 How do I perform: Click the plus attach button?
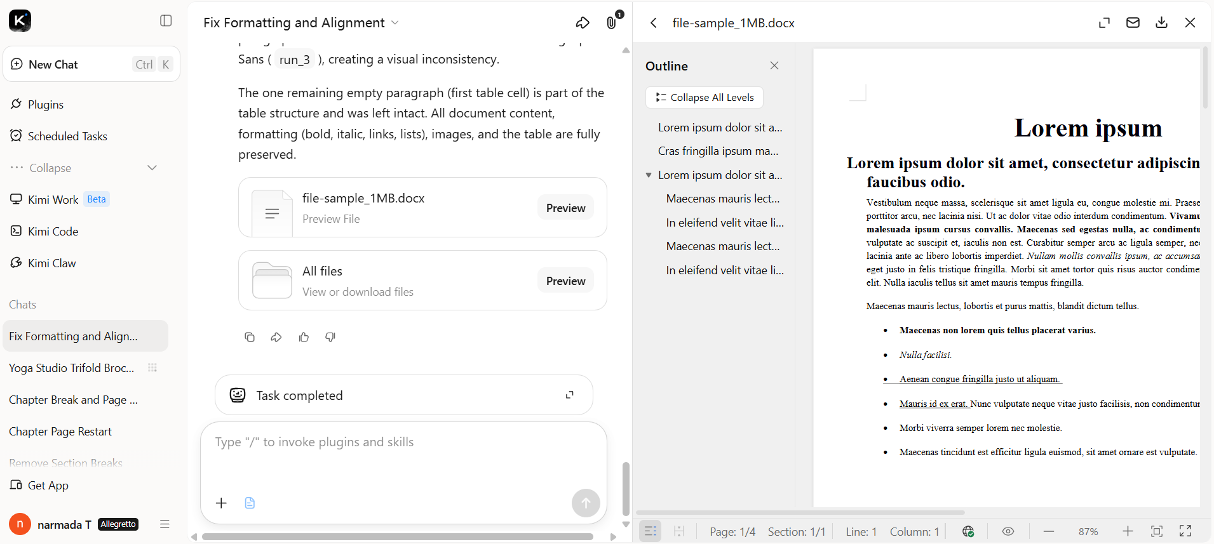click(221, 503)
